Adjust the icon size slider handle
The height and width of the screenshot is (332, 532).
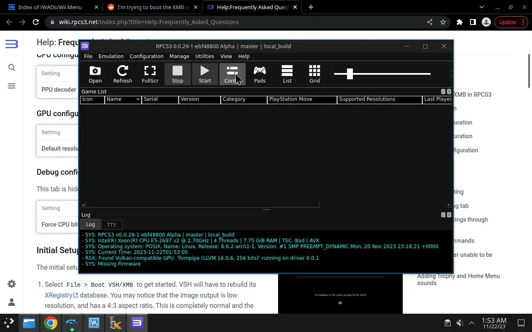click(350, 74)
